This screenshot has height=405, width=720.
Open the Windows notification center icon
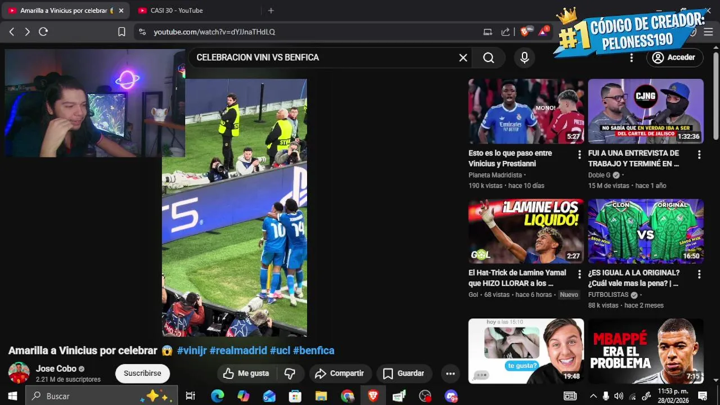pos(702,396)
